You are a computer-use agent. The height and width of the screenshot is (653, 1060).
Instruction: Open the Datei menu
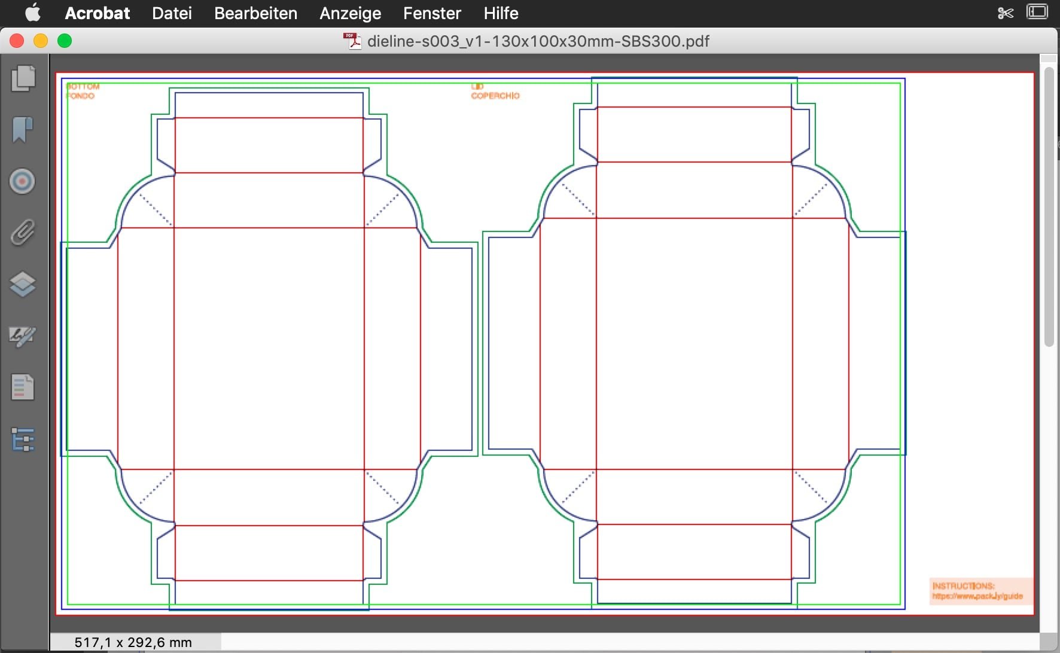[172, 13]
